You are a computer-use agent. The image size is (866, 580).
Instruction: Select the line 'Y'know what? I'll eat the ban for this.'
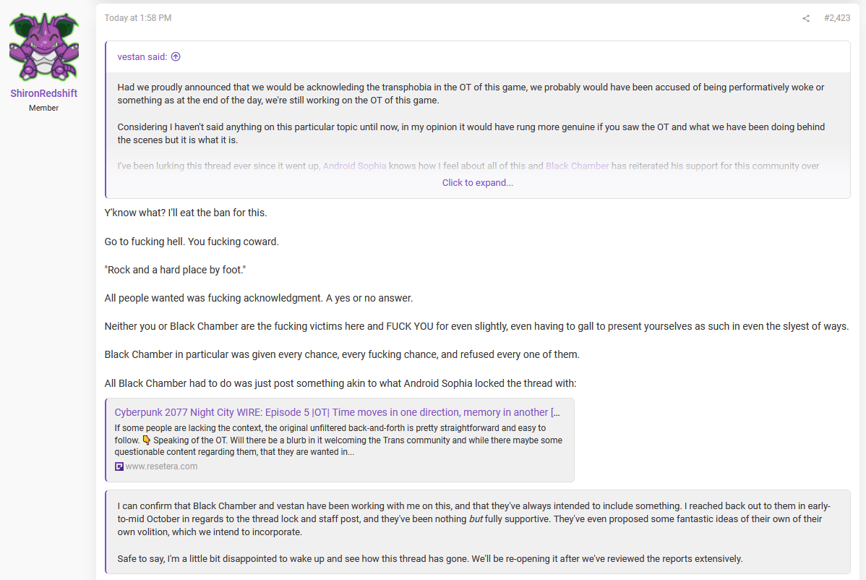[x=186, y=213]
